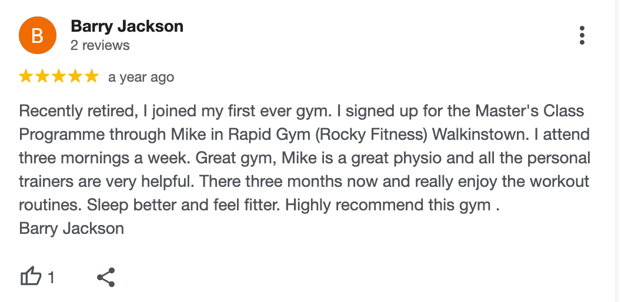Like the review with the thumbs-up icon
628x302 pixels.
[x=31, y=276]
